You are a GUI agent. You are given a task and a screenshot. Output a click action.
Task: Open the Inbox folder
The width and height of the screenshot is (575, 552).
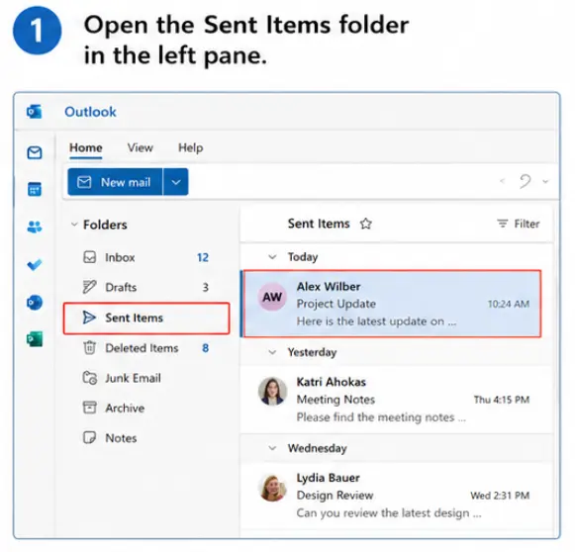(x=145, y=257)
